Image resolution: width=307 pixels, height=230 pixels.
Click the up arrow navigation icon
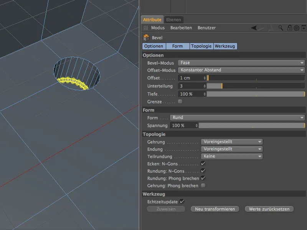click(x=271, y=28)
